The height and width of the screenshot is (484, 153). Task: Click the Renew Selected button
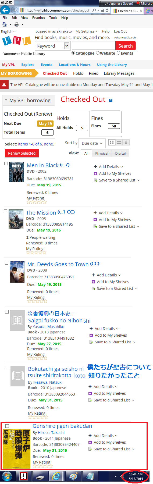pos(22,153)
